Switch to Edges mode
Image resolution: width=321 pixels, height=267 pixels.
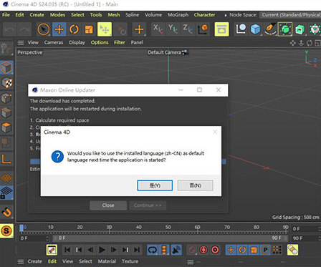coord(6,112)
